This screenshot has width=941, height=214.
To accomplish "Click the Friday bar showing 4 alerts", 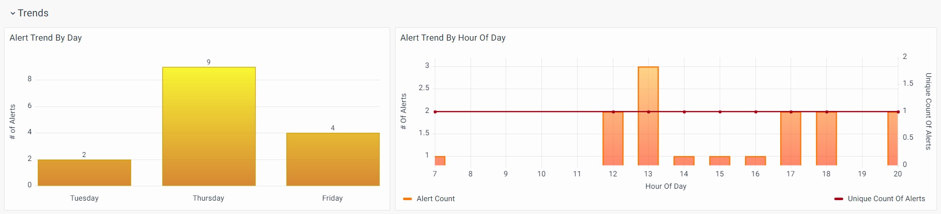I will point(333,159).
